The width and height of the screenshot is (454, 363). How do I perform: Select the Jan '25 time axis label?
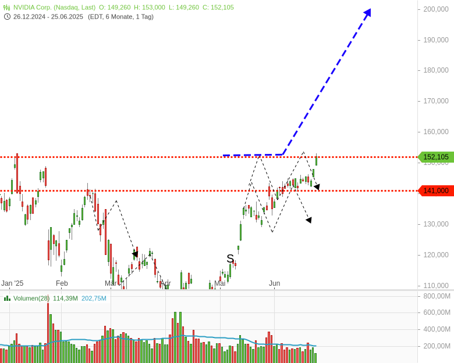12,283
